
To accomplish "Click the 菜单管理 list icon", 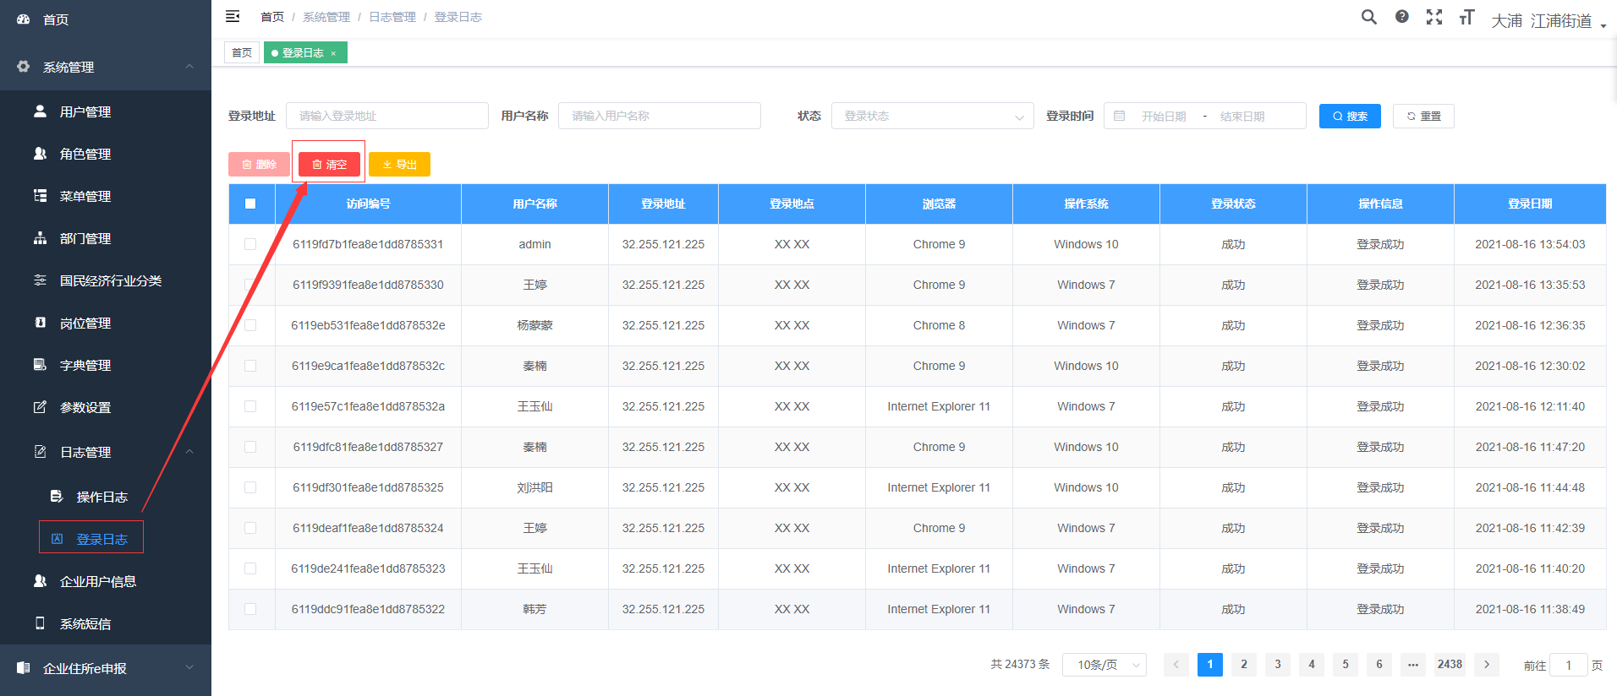I will [40, 195].
